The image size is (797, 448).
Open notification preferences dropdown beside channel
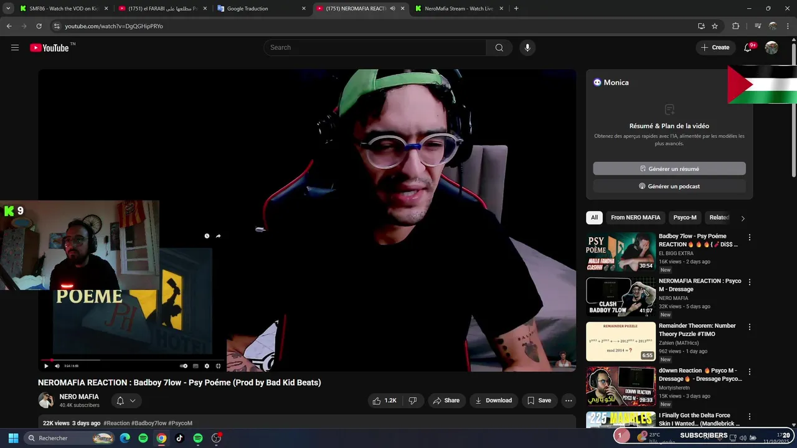126,401
